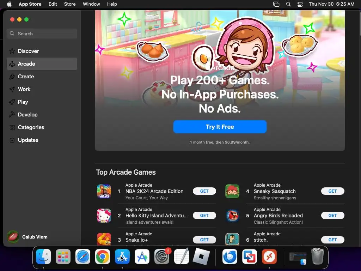
Task: Click the Try It Free button
Action: pyautogui.click(x=220, y=127)
